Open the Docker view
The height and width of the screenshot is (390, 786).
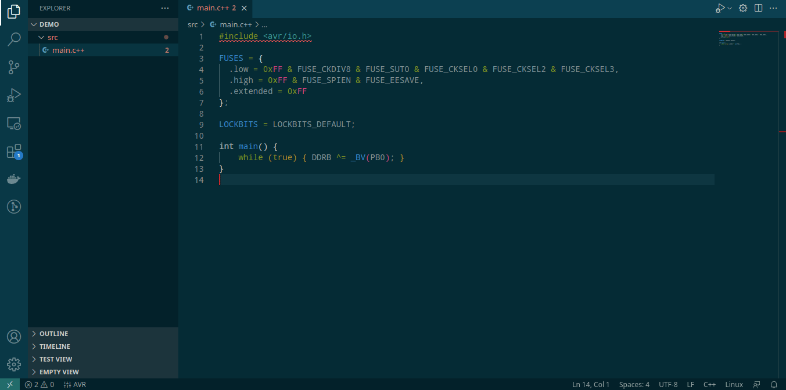coord(14,179)
